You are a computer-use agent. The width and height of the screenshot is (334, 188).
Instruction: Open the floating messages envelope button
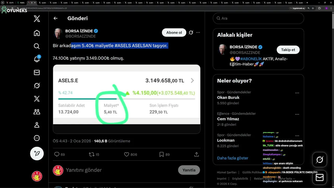pos(320,178)
